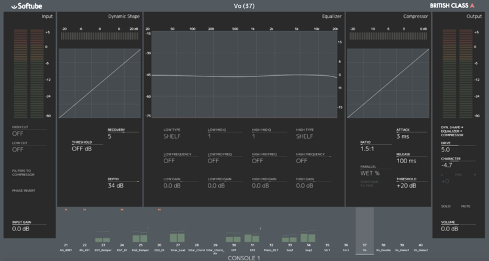
Task: Adjust compressor Ratio 1.5:1
Action: point(376,146)
